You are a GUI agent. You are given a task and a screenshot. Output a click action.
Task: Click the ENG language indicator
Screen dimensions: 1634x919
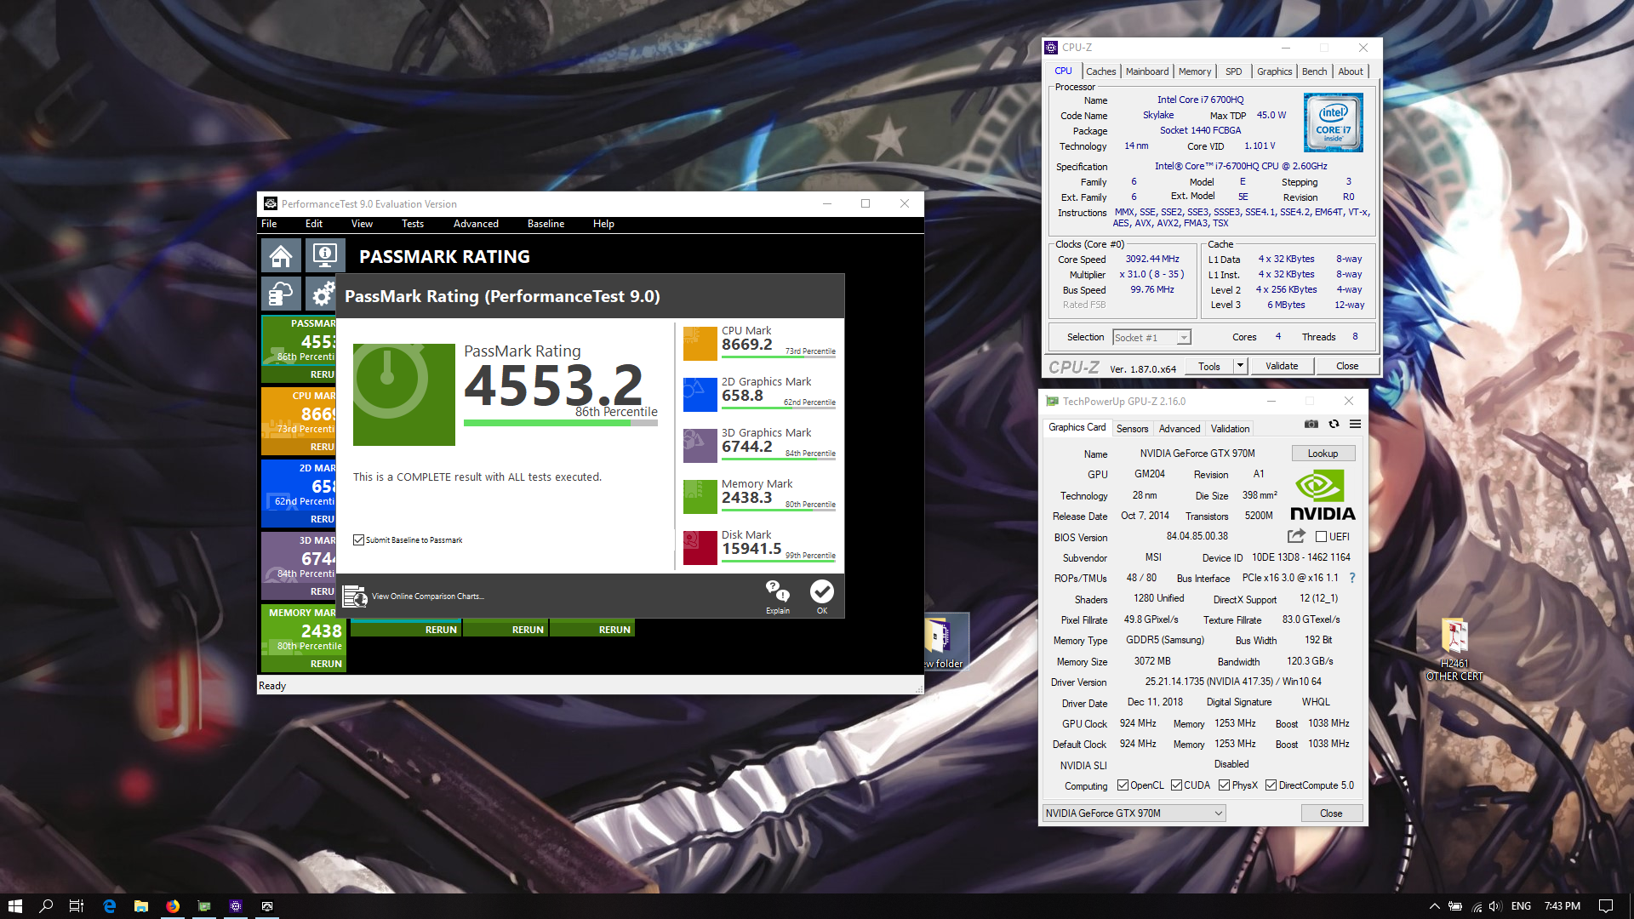[1521, 906]
